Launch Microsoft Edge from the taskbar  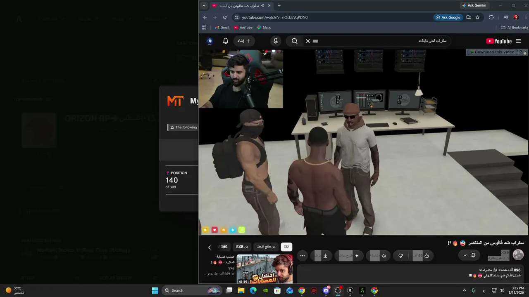point(253,290)
